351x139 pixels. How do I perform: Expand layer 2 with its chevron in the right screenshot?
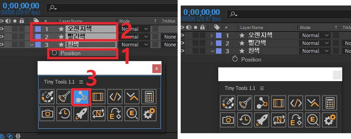coord(212,43)
